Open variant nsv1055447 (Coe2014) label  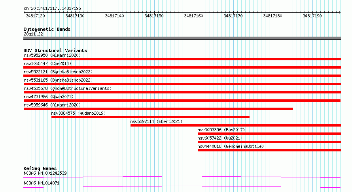(47, 63)
